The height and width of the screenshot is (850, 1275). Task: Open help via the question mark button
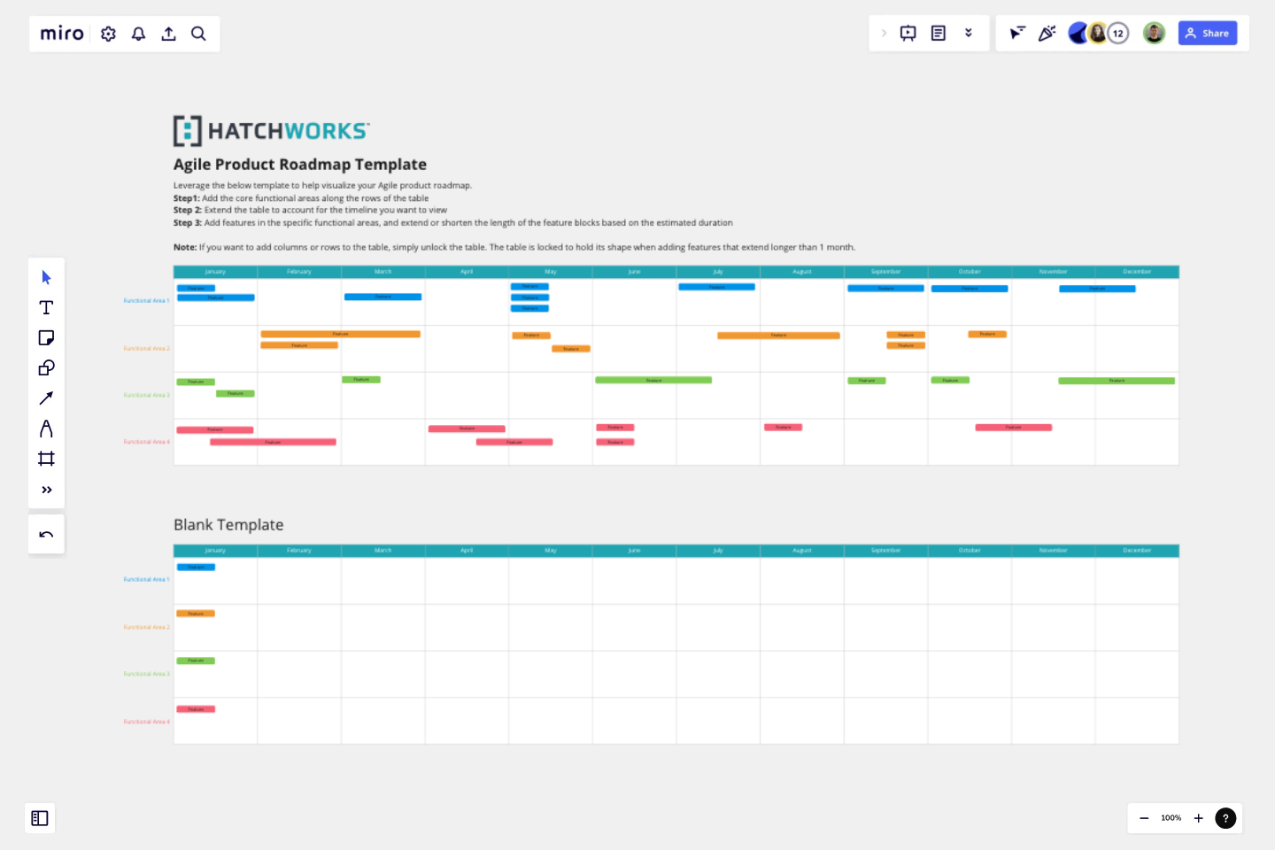coord(1226,818)
